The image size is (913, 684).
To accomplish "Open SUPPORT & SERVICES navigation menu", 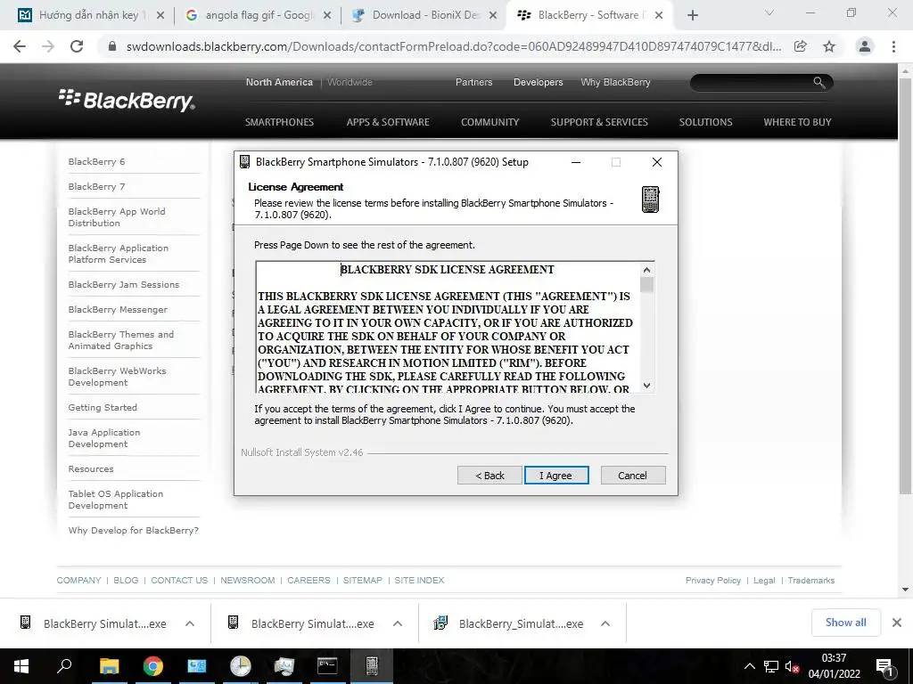I will click(x=599, y=122).
